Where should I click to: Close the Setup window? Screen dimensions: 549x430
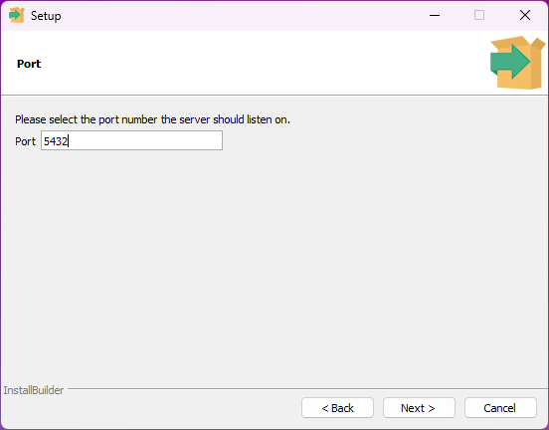[525, 15]
